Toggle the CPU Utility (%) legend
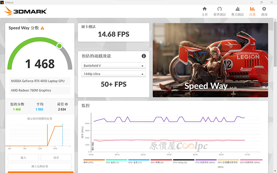 coord(184,161)
